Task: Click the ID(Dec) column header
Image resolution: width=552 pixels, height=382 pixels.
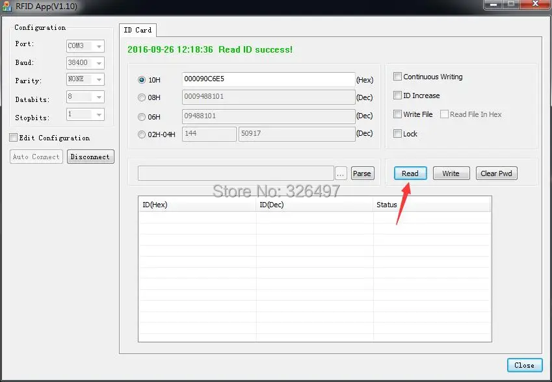Action: (x=315, y=205)
